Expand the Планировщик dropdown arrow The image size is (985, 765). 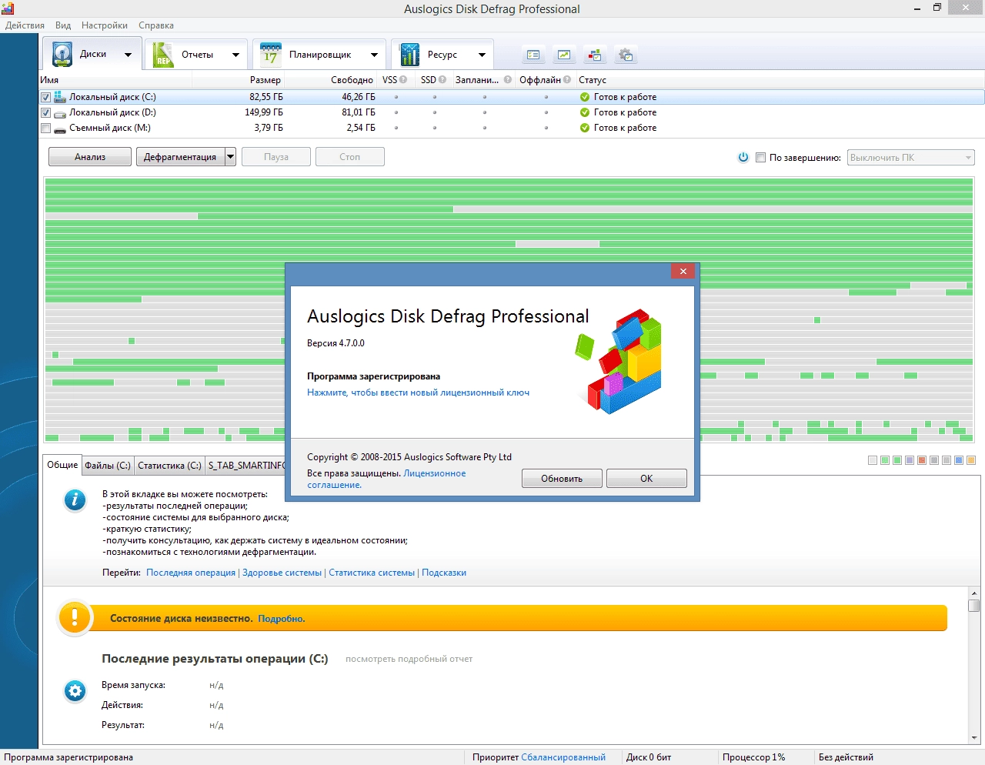374,55
